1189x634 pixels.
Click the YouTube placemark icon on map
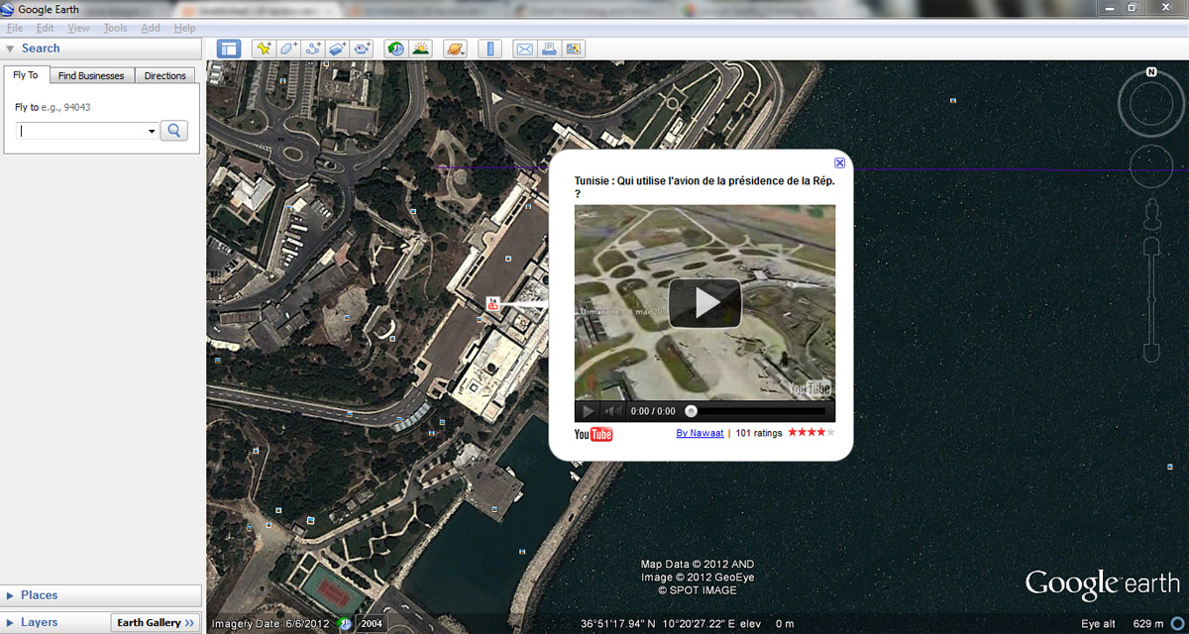coord(492,305)
